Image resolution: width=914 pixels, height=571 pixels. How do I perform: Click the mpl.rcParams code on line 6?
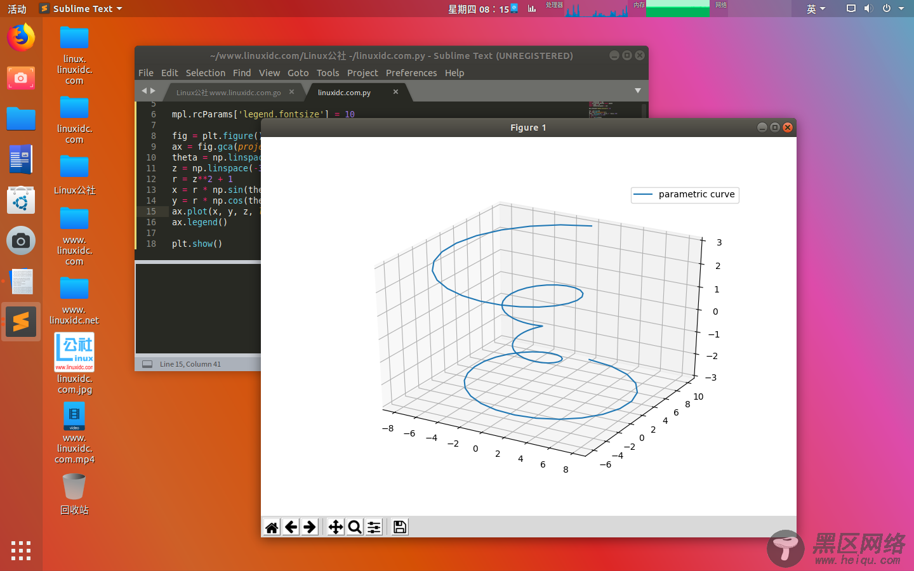point(263,114)
